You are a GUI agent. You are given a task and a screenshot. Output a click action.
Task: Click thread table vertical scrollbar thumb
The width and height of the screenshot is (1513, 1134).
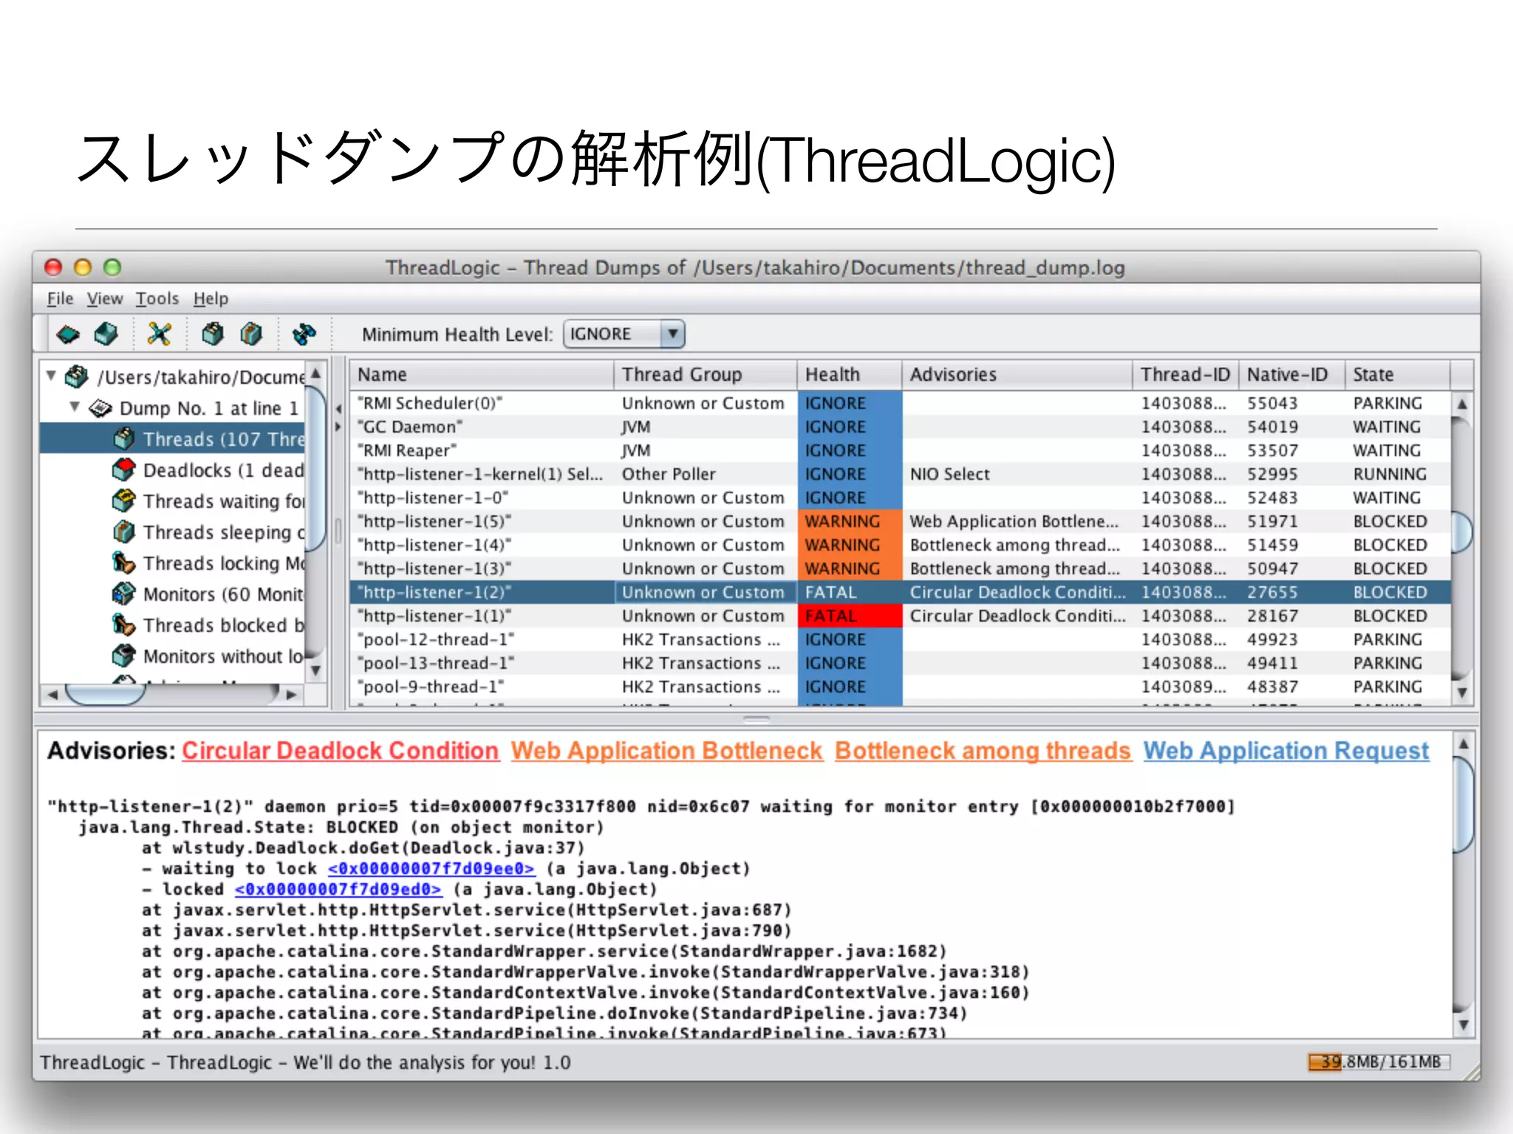click(x=1461, y=532)
